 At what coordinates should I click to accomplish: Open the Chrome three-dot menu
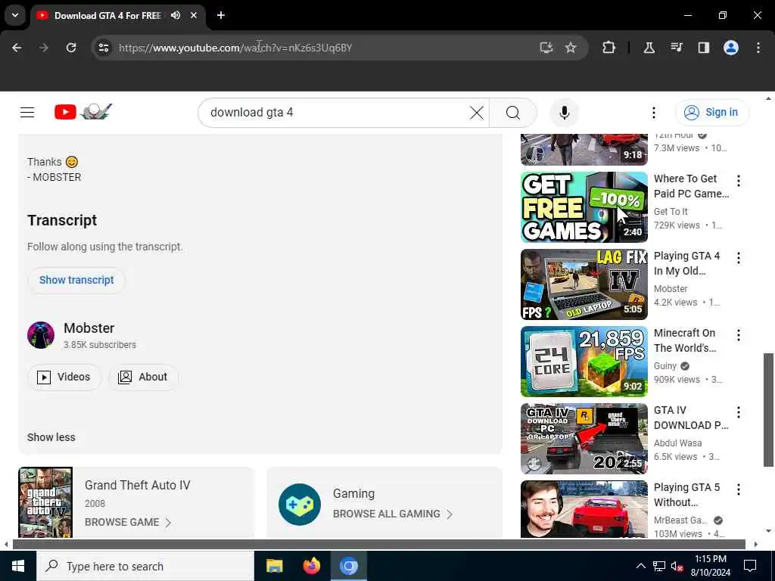[x=758, y=48]
